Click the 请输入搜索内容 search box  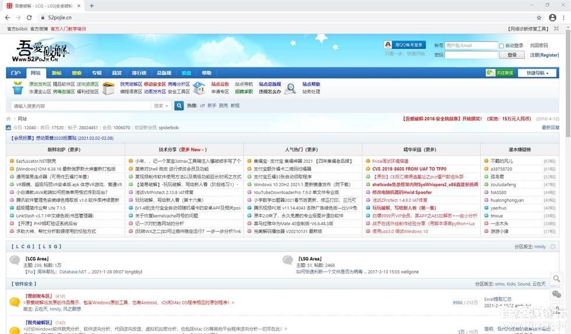coord(81,106)
